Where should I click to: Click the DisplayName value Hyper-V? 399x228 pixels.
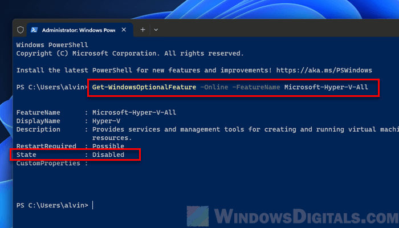click(x=106, y=121)
